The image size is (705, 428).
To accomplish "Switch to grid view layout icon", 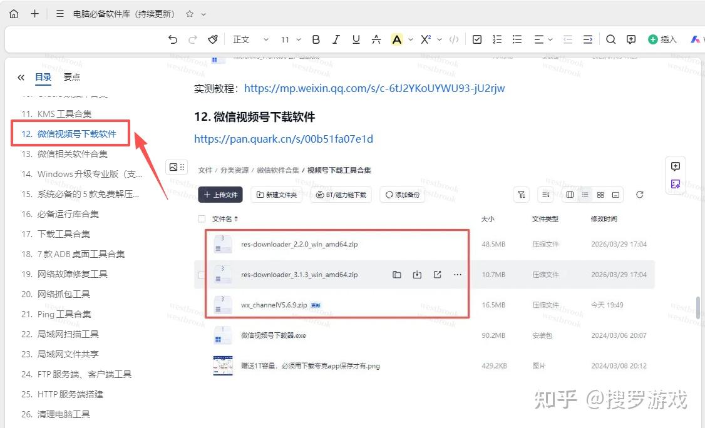I will pos(600,195).
